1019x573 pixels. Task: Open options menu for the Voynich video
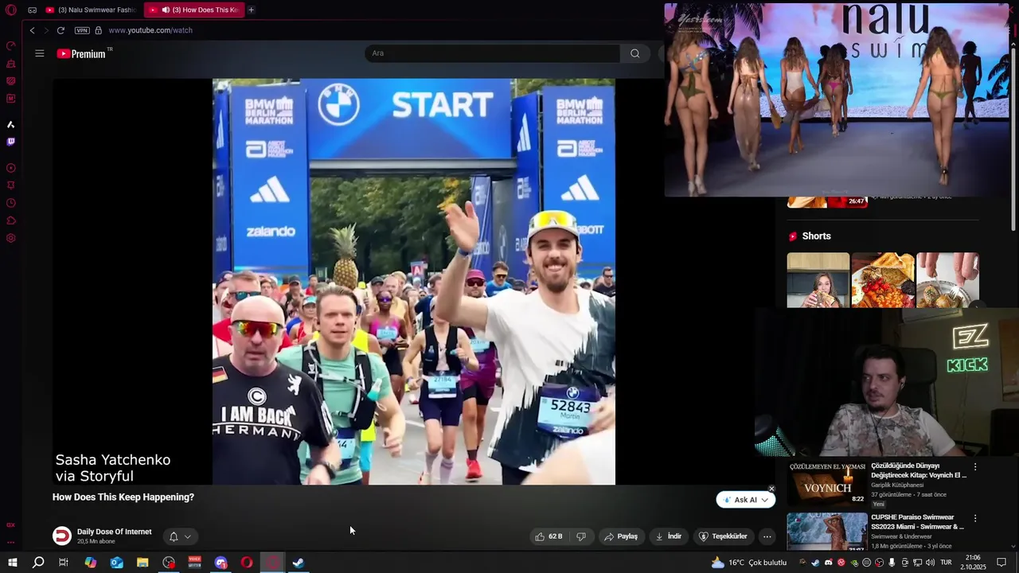(975, 467)
